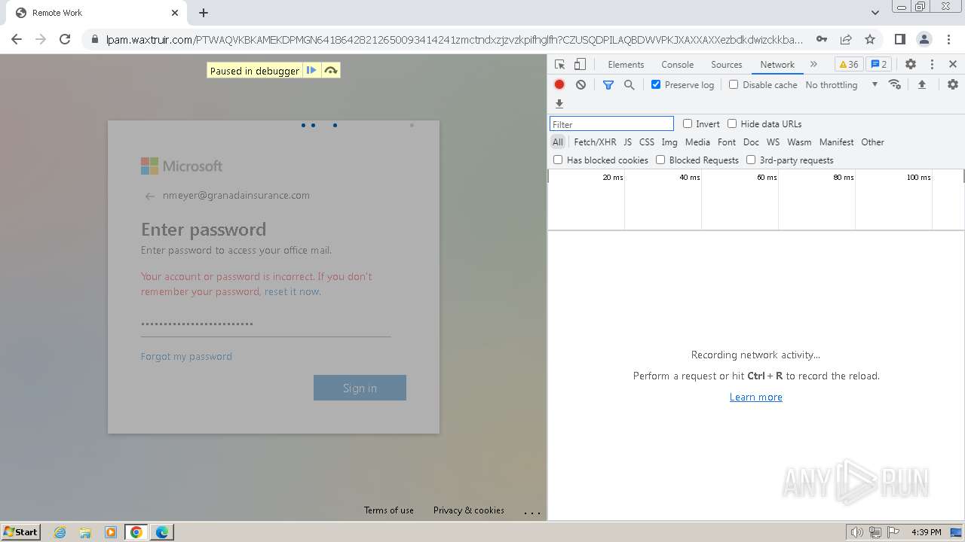The height and width of the screenshot is (542, 965).
Task: Open Privacy & cookies link
Action: click(x=469, y=510)
